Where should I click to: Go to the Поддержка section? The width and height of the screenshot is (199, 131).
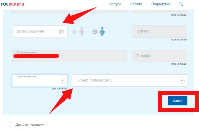161,4
